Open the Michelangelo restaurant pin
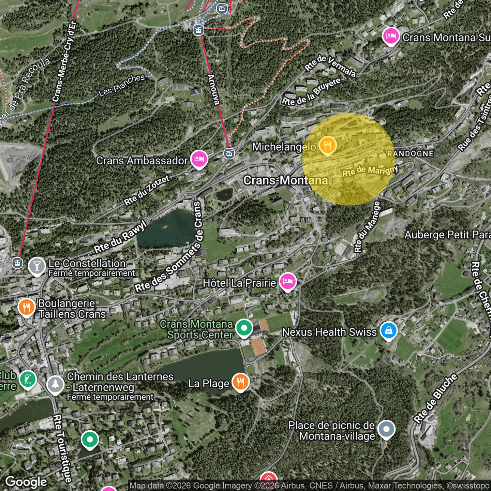The image size is (491, 491). point(327,146)
